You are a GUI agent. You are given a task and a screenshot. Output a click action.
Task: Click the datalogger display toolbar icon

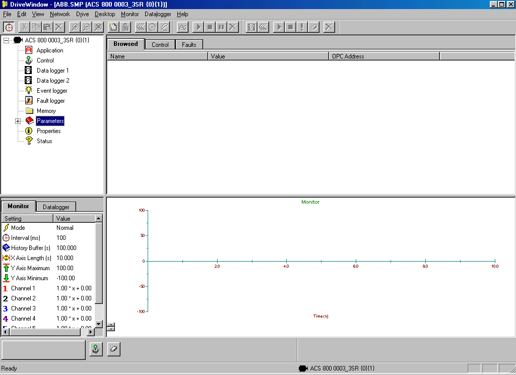(x=251, y=27)
